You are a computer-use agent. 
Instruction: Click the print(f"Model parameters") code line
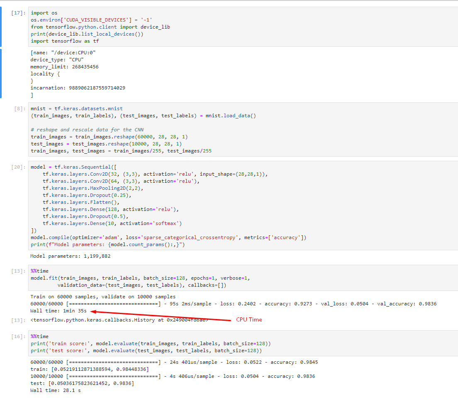[x=108, y=244]
